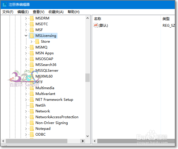Select the REG_SZ type cell

click(169, 26)
